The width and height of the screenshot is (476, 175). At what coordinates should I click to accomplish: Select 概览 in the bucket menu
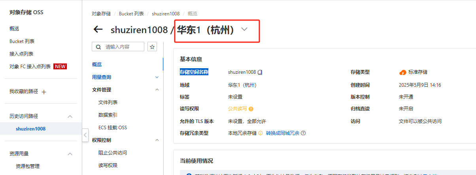[97, 65]
